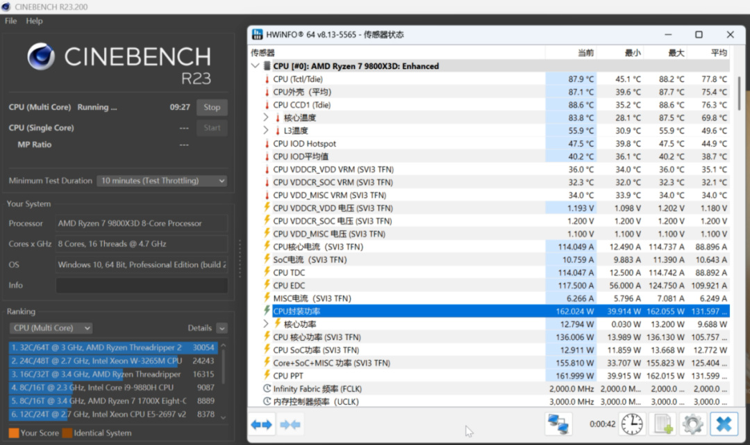Expand the L3温度 row
Viewport: 750px width, 445px height.
click(266, 130)
